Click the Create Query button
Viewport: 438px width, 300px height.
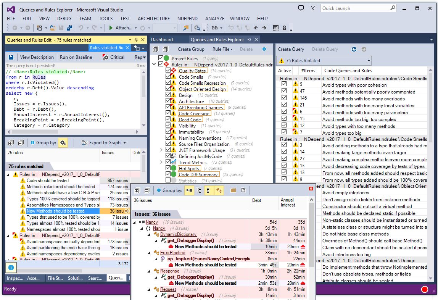coord(291,49)
